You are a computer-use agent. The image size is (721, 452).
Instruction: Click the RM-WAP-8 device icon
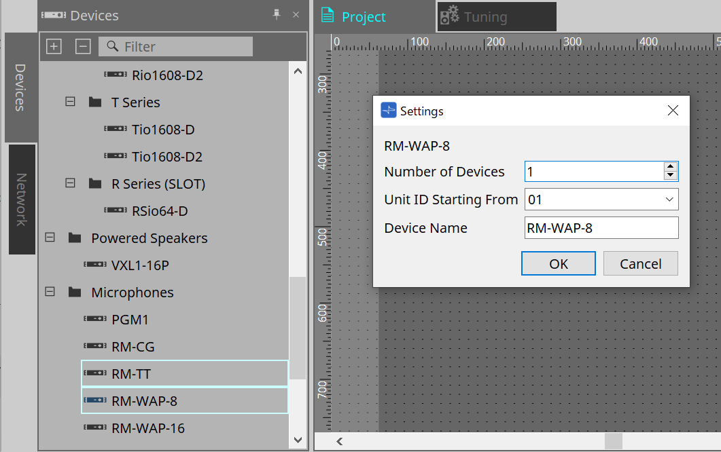pyautogui.click(x=95, y=400)
